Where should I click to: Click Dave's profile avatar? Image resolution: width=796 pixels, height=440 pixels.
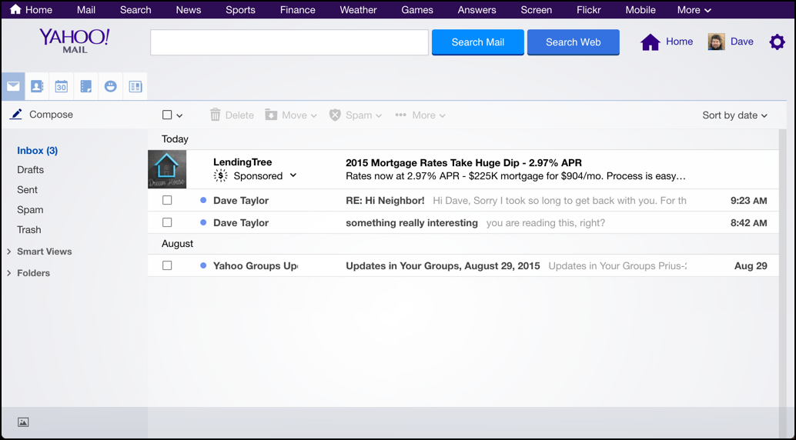[x=716, y=42]
